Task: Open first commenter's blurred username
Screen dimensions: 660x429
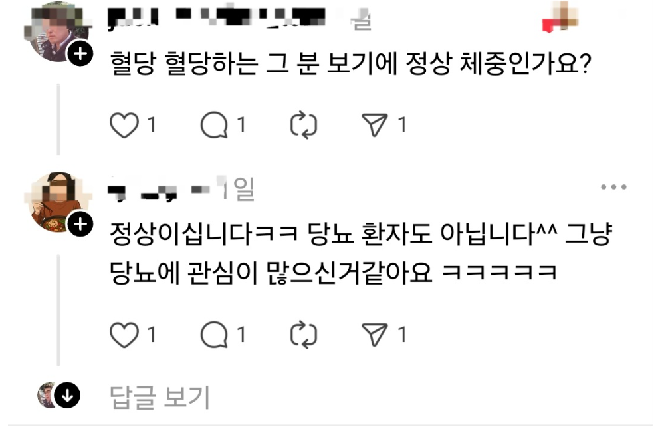Action: point(217,18)
